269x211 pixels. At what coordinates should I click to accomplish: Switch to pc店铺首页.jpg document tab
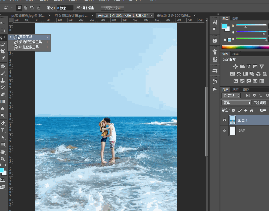point(28,16)
